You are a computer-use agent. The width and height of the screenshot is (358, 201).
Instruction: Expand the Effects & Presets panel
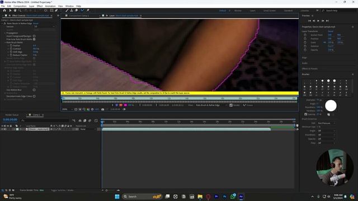pyautogui.click(x=310, y=69)
